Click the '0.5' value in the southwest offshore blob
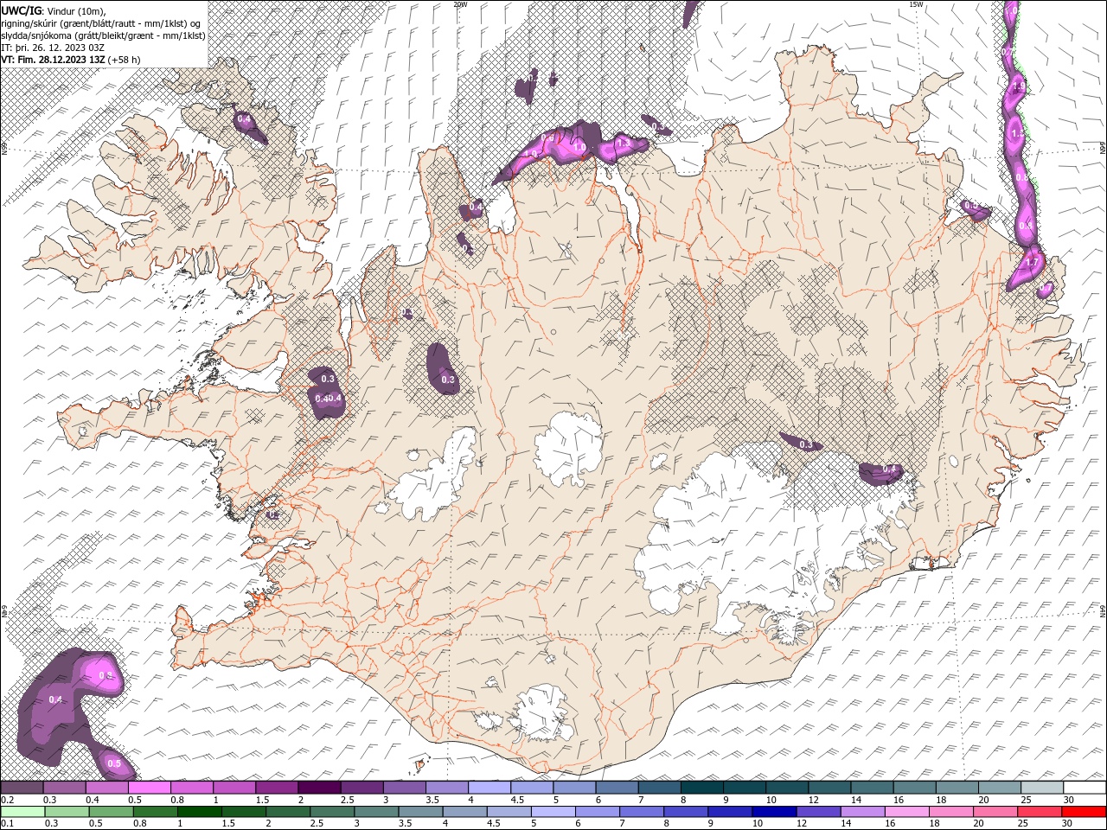This screenshot has height=830, width=1107. pyautogui.click(x=113, y=763)
